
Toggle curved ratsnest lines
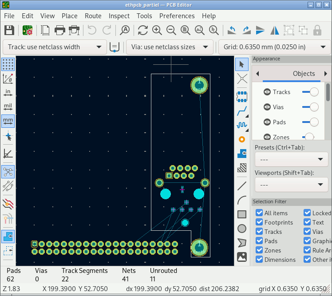[x=8, y=186]
